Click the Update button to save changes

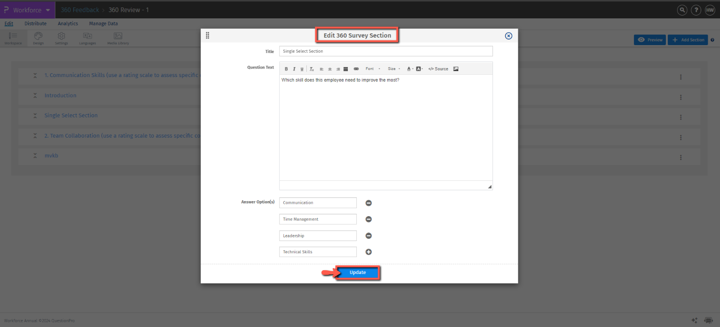tap(358, 272)
